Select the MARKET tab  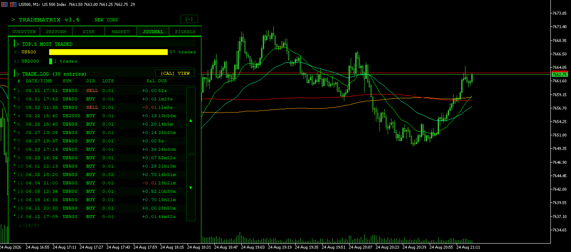click(x=121, y=31)
